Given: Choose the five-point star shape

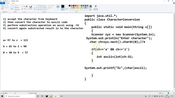Looking at the screenshot, I should 38,10.
